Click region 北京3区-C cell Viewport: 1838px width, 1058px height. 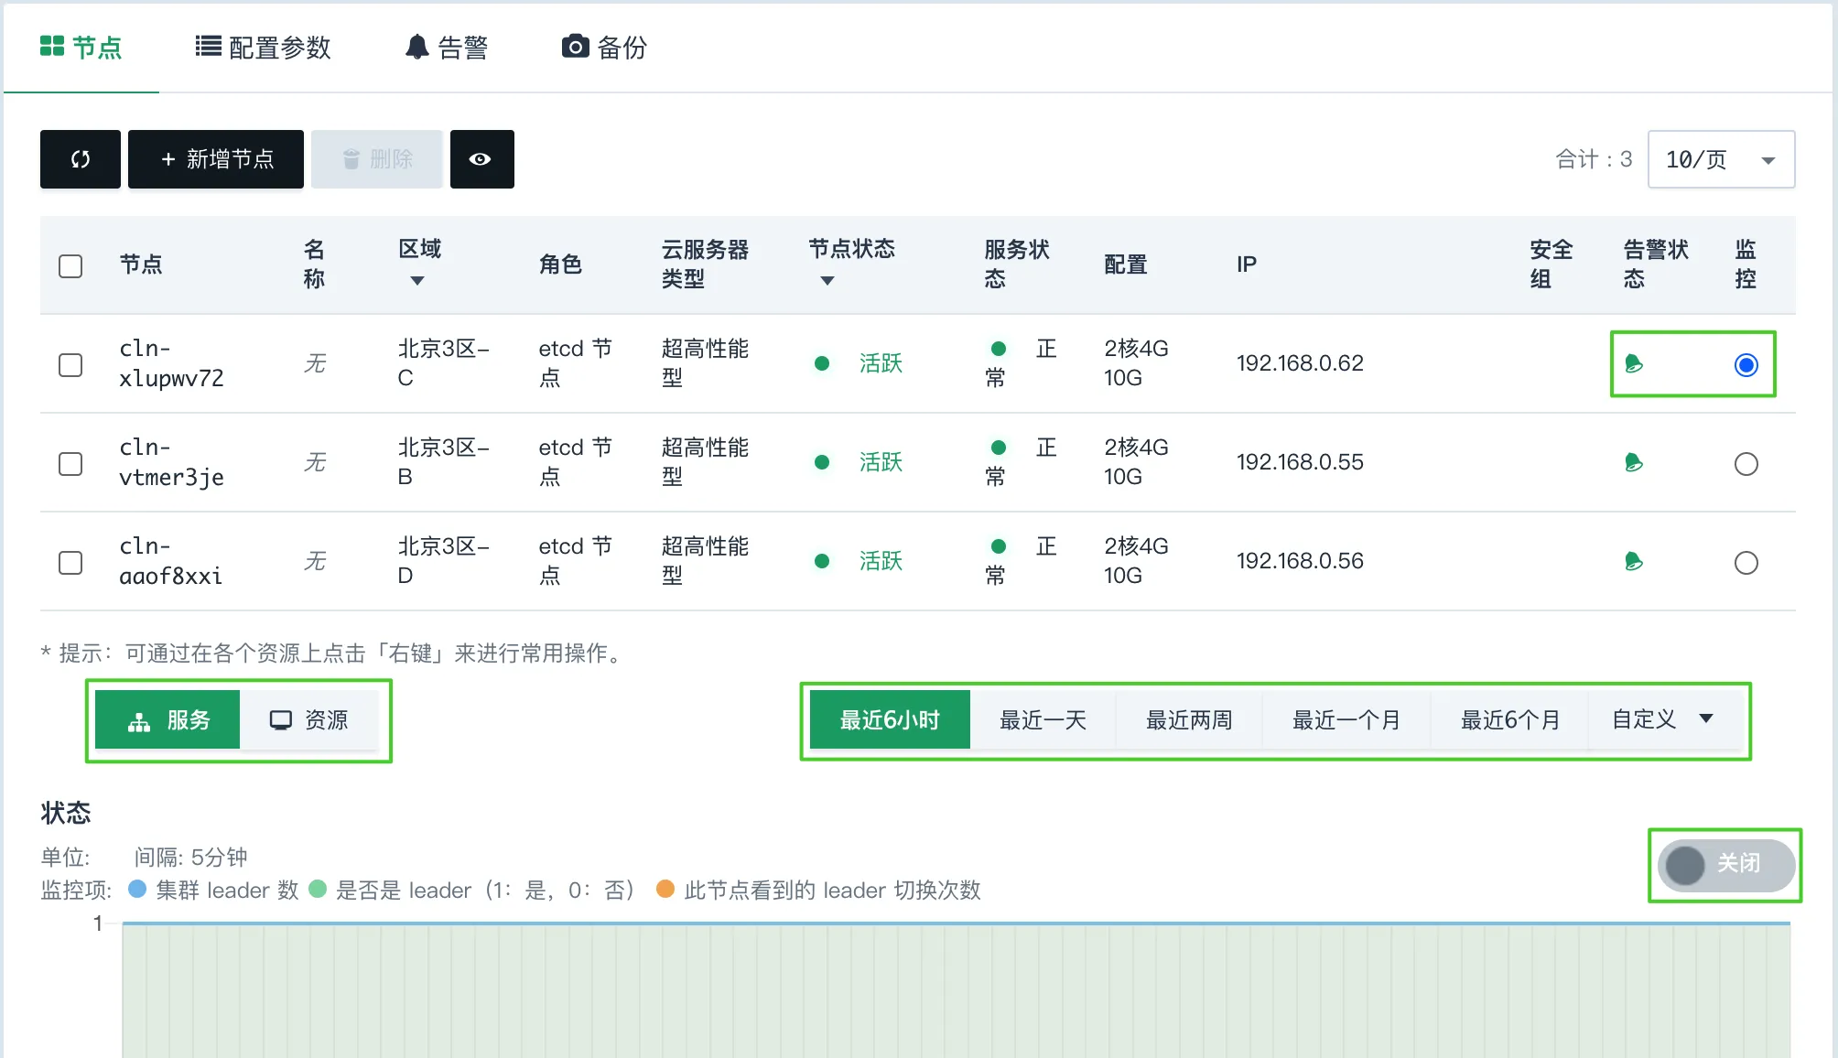pyautogui.click(x=444, y=363)
